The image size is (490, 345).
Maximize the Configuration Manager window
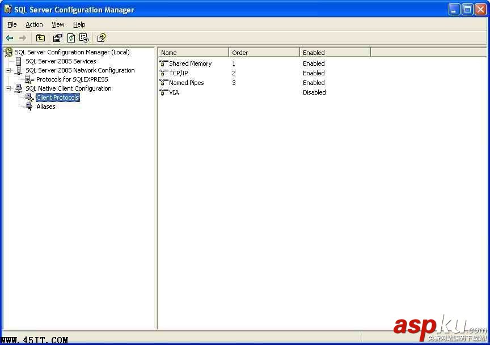467,10
